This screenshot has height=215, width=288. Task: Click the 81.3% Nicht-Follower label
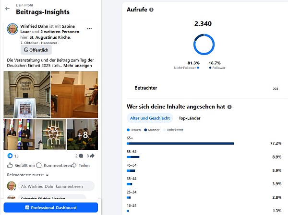point(187,65)
